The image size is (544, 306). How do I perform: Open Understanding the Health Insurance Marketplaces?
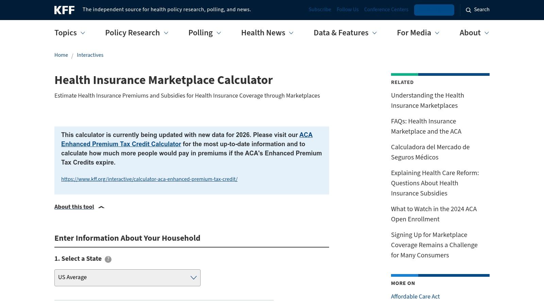point(427,100)
